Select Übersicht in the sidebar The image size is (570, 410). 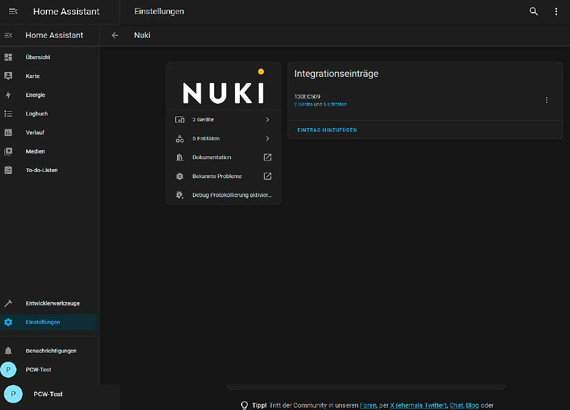pos(38,57)
